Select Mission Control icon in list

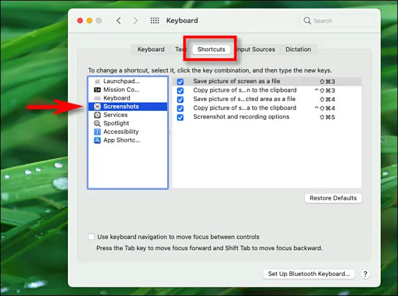click(x=97, y=90)
